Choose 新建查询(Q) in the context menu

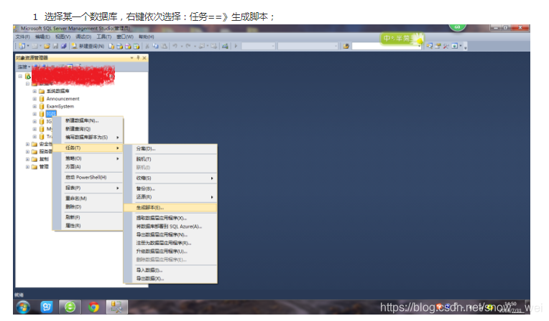pos(88,129)
